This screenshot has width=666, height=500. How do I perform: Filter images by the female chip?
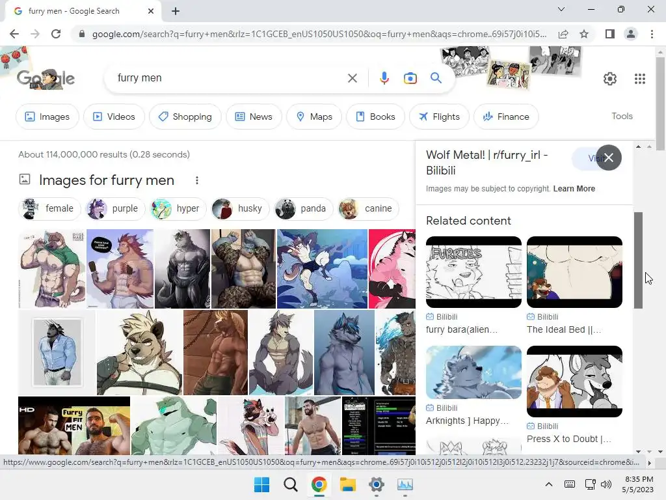point(49,209)
